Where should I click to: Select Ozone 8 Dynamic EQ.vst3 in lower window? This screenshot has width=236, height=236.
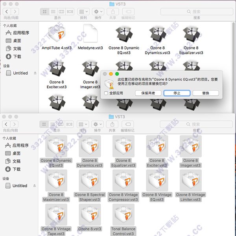(56, 146)
